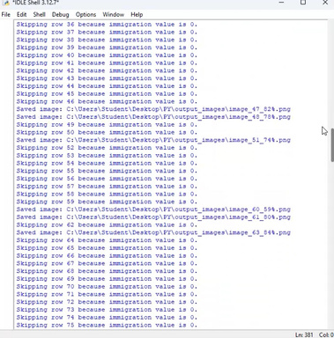This screenshot has height=338, width=334.
Task: Click the saved image_51_74%.png output line
Action: pos(153,140)
